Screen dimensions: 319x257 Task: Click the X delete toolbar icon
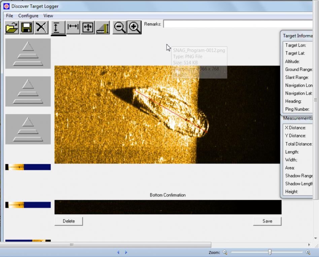[41, 28]
